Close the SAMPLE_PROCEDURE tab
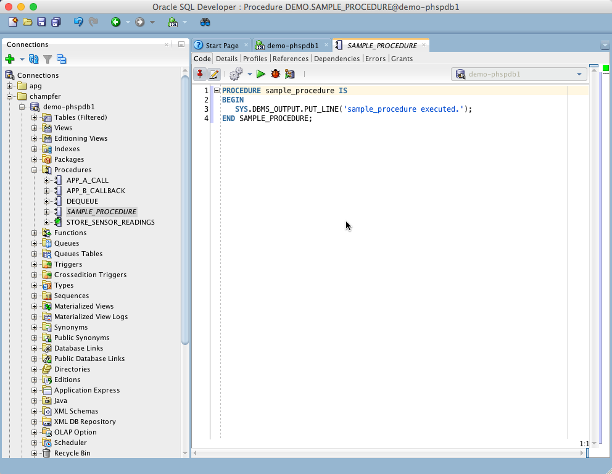This screenshot has width=612, height=474. 423,45
